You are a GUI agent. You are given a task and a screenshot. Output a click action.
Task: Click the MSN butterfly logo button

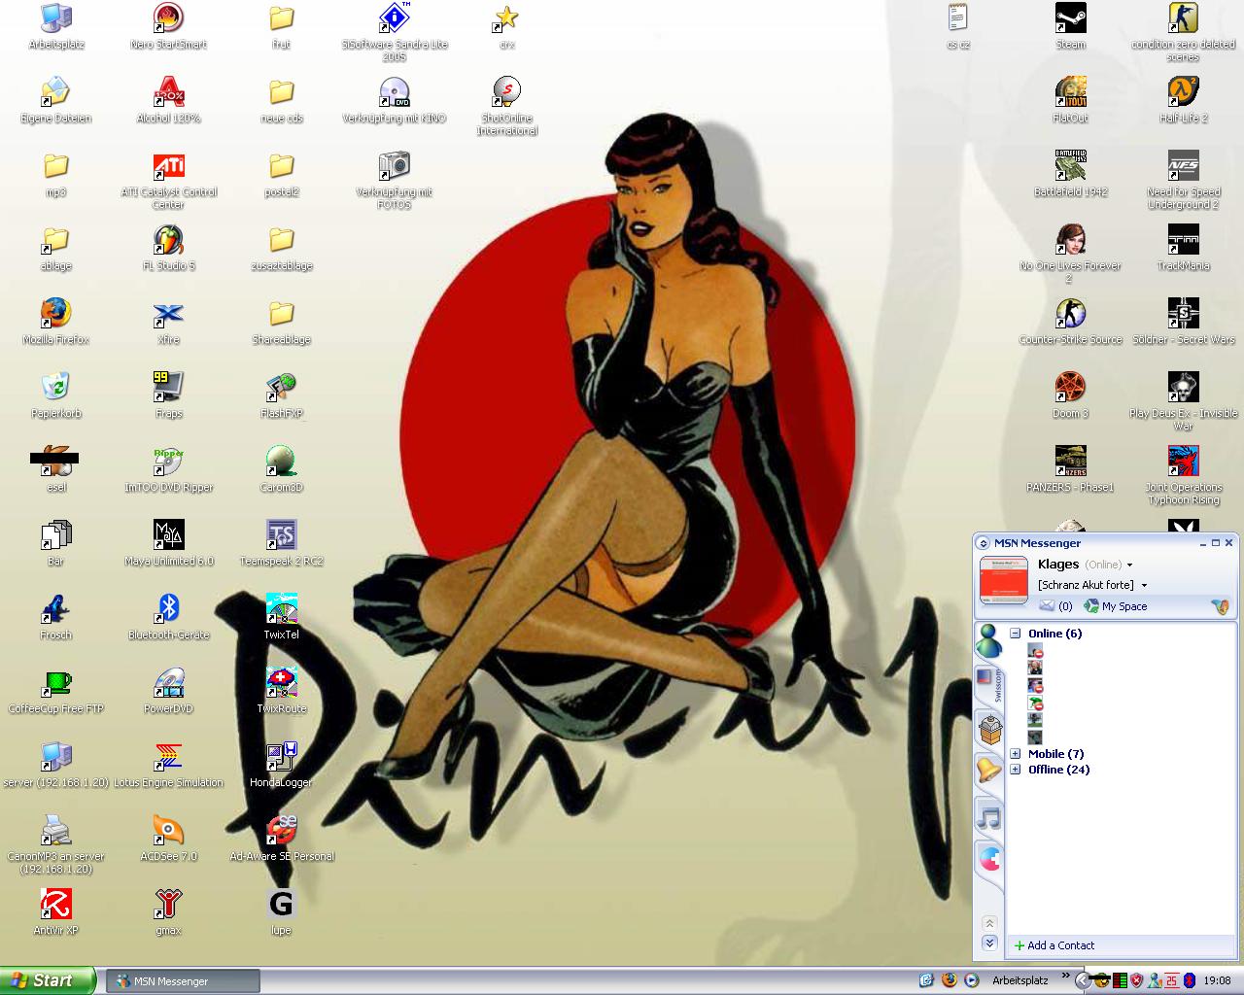tap(1220, 606)
